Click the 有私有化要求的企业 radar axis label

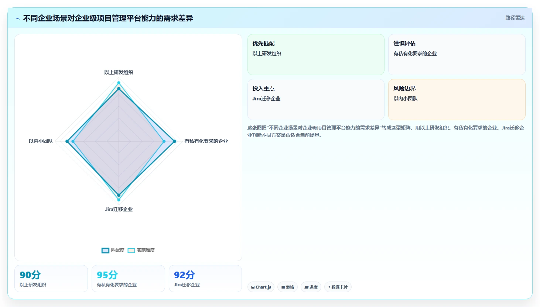[x=206, y=141]
